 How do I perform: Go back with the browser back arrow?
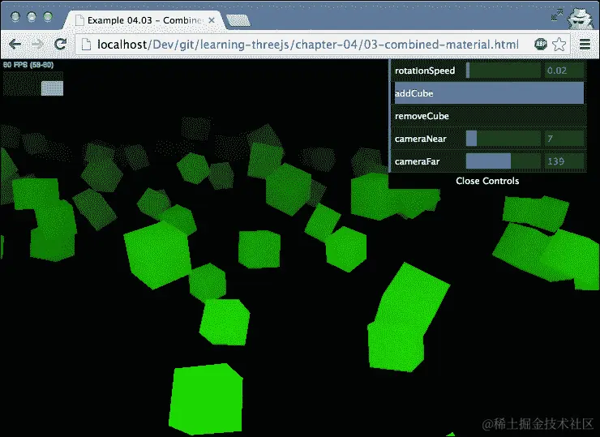(x=15, y=45)
